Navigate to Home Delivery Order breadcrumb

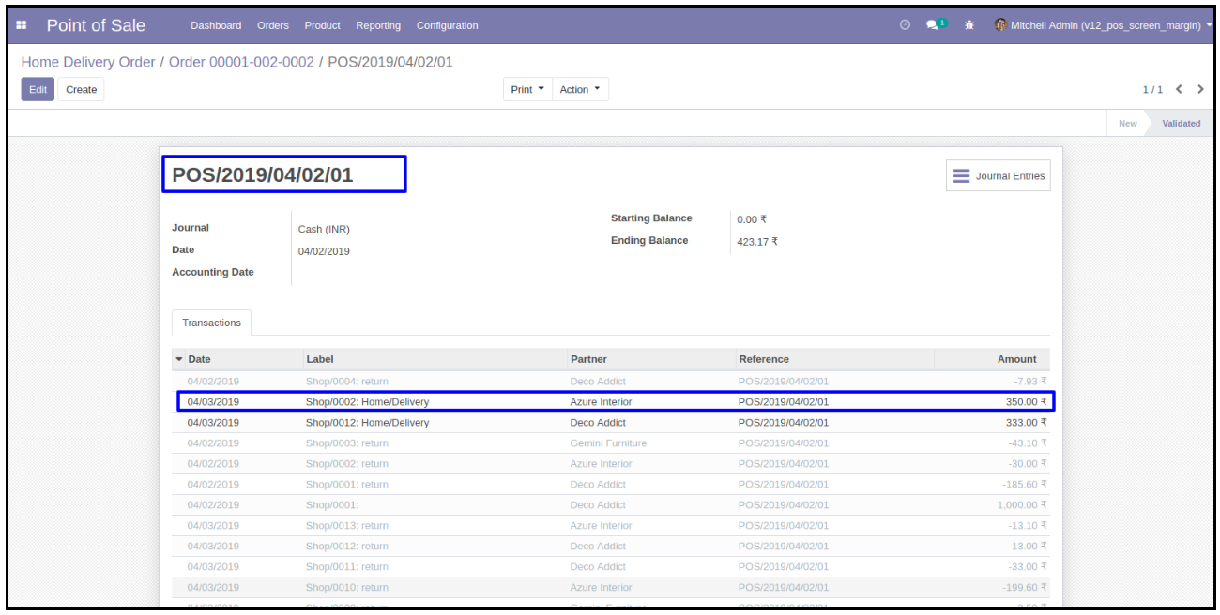click(88, 62)
